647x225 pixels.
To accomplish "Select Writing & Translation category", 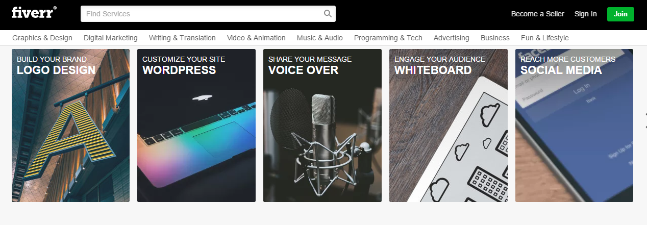I will click(182, 38).
